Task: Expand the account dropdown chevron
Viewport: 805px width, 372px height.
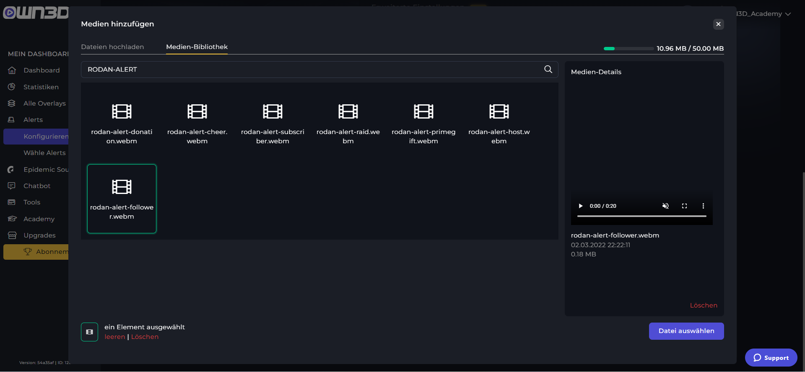Action: (x=788, y=14)
